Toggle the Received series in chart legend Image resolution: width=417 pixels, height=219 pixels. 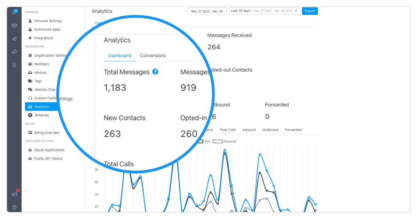(224, 141)
